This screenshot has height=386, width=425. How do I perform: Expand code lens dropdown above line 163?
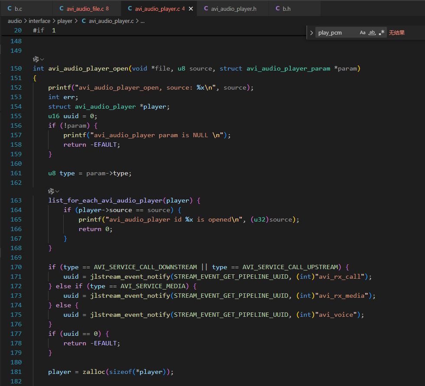pos(57,191)
